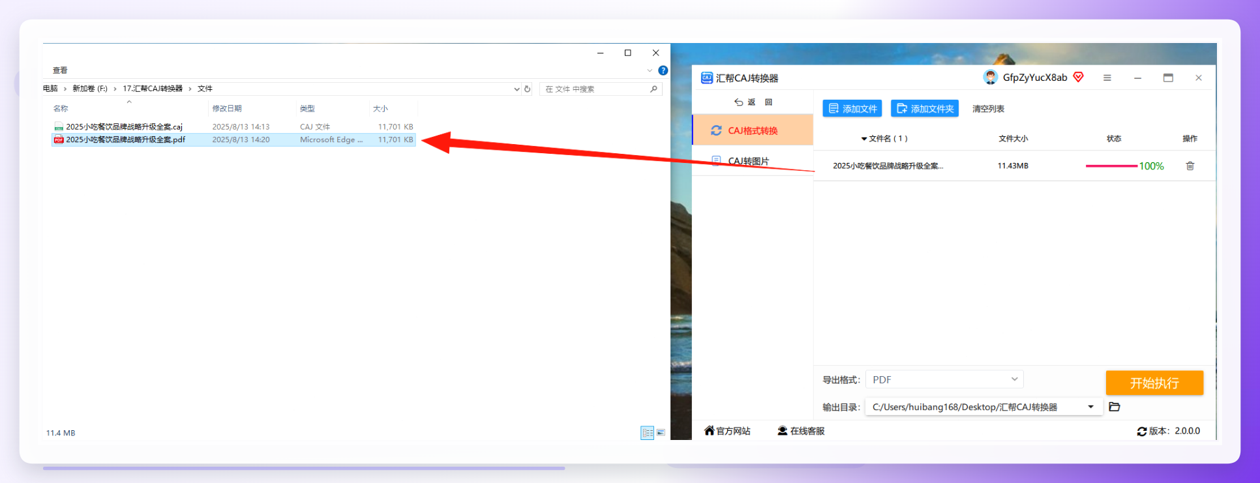Open the user avatar profile picture
Image resolution: width=1260 pixels, height=483 pixels.
pyautogui.click(x=991, y=78)
